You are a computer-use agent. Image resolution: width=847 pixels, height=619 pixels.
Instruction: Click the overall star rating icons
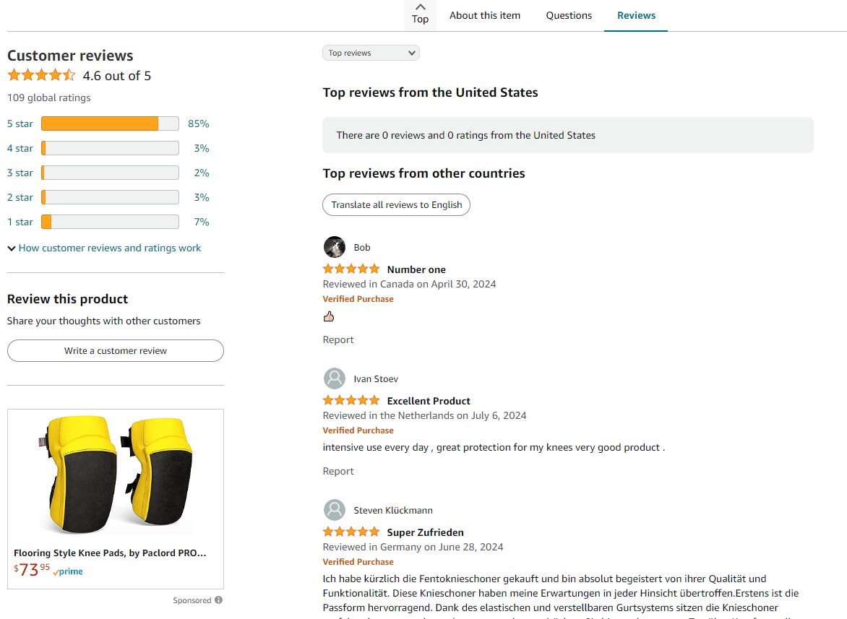[42, 76]
